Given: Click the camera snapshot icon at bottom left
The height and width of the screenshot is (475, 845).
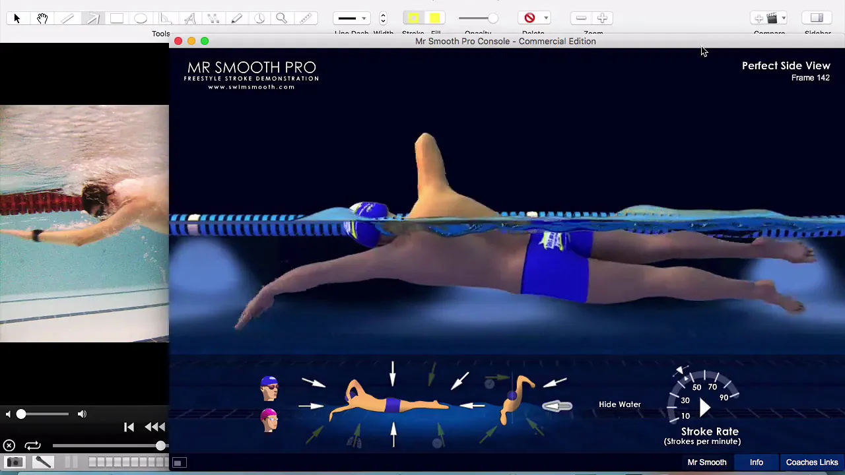Looking at the screenshot, I should pyautogui.click(x=15, y=462).
